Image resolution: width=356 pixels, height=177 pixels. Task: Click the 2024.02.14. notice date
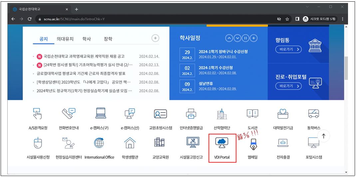[x=149, y=56]
